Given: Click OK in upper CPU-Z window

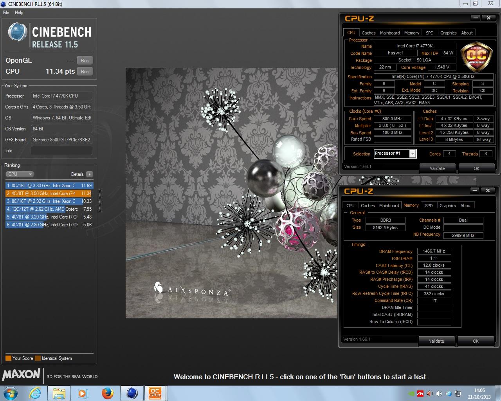Looking at the screenshot, I should point(476,168).
